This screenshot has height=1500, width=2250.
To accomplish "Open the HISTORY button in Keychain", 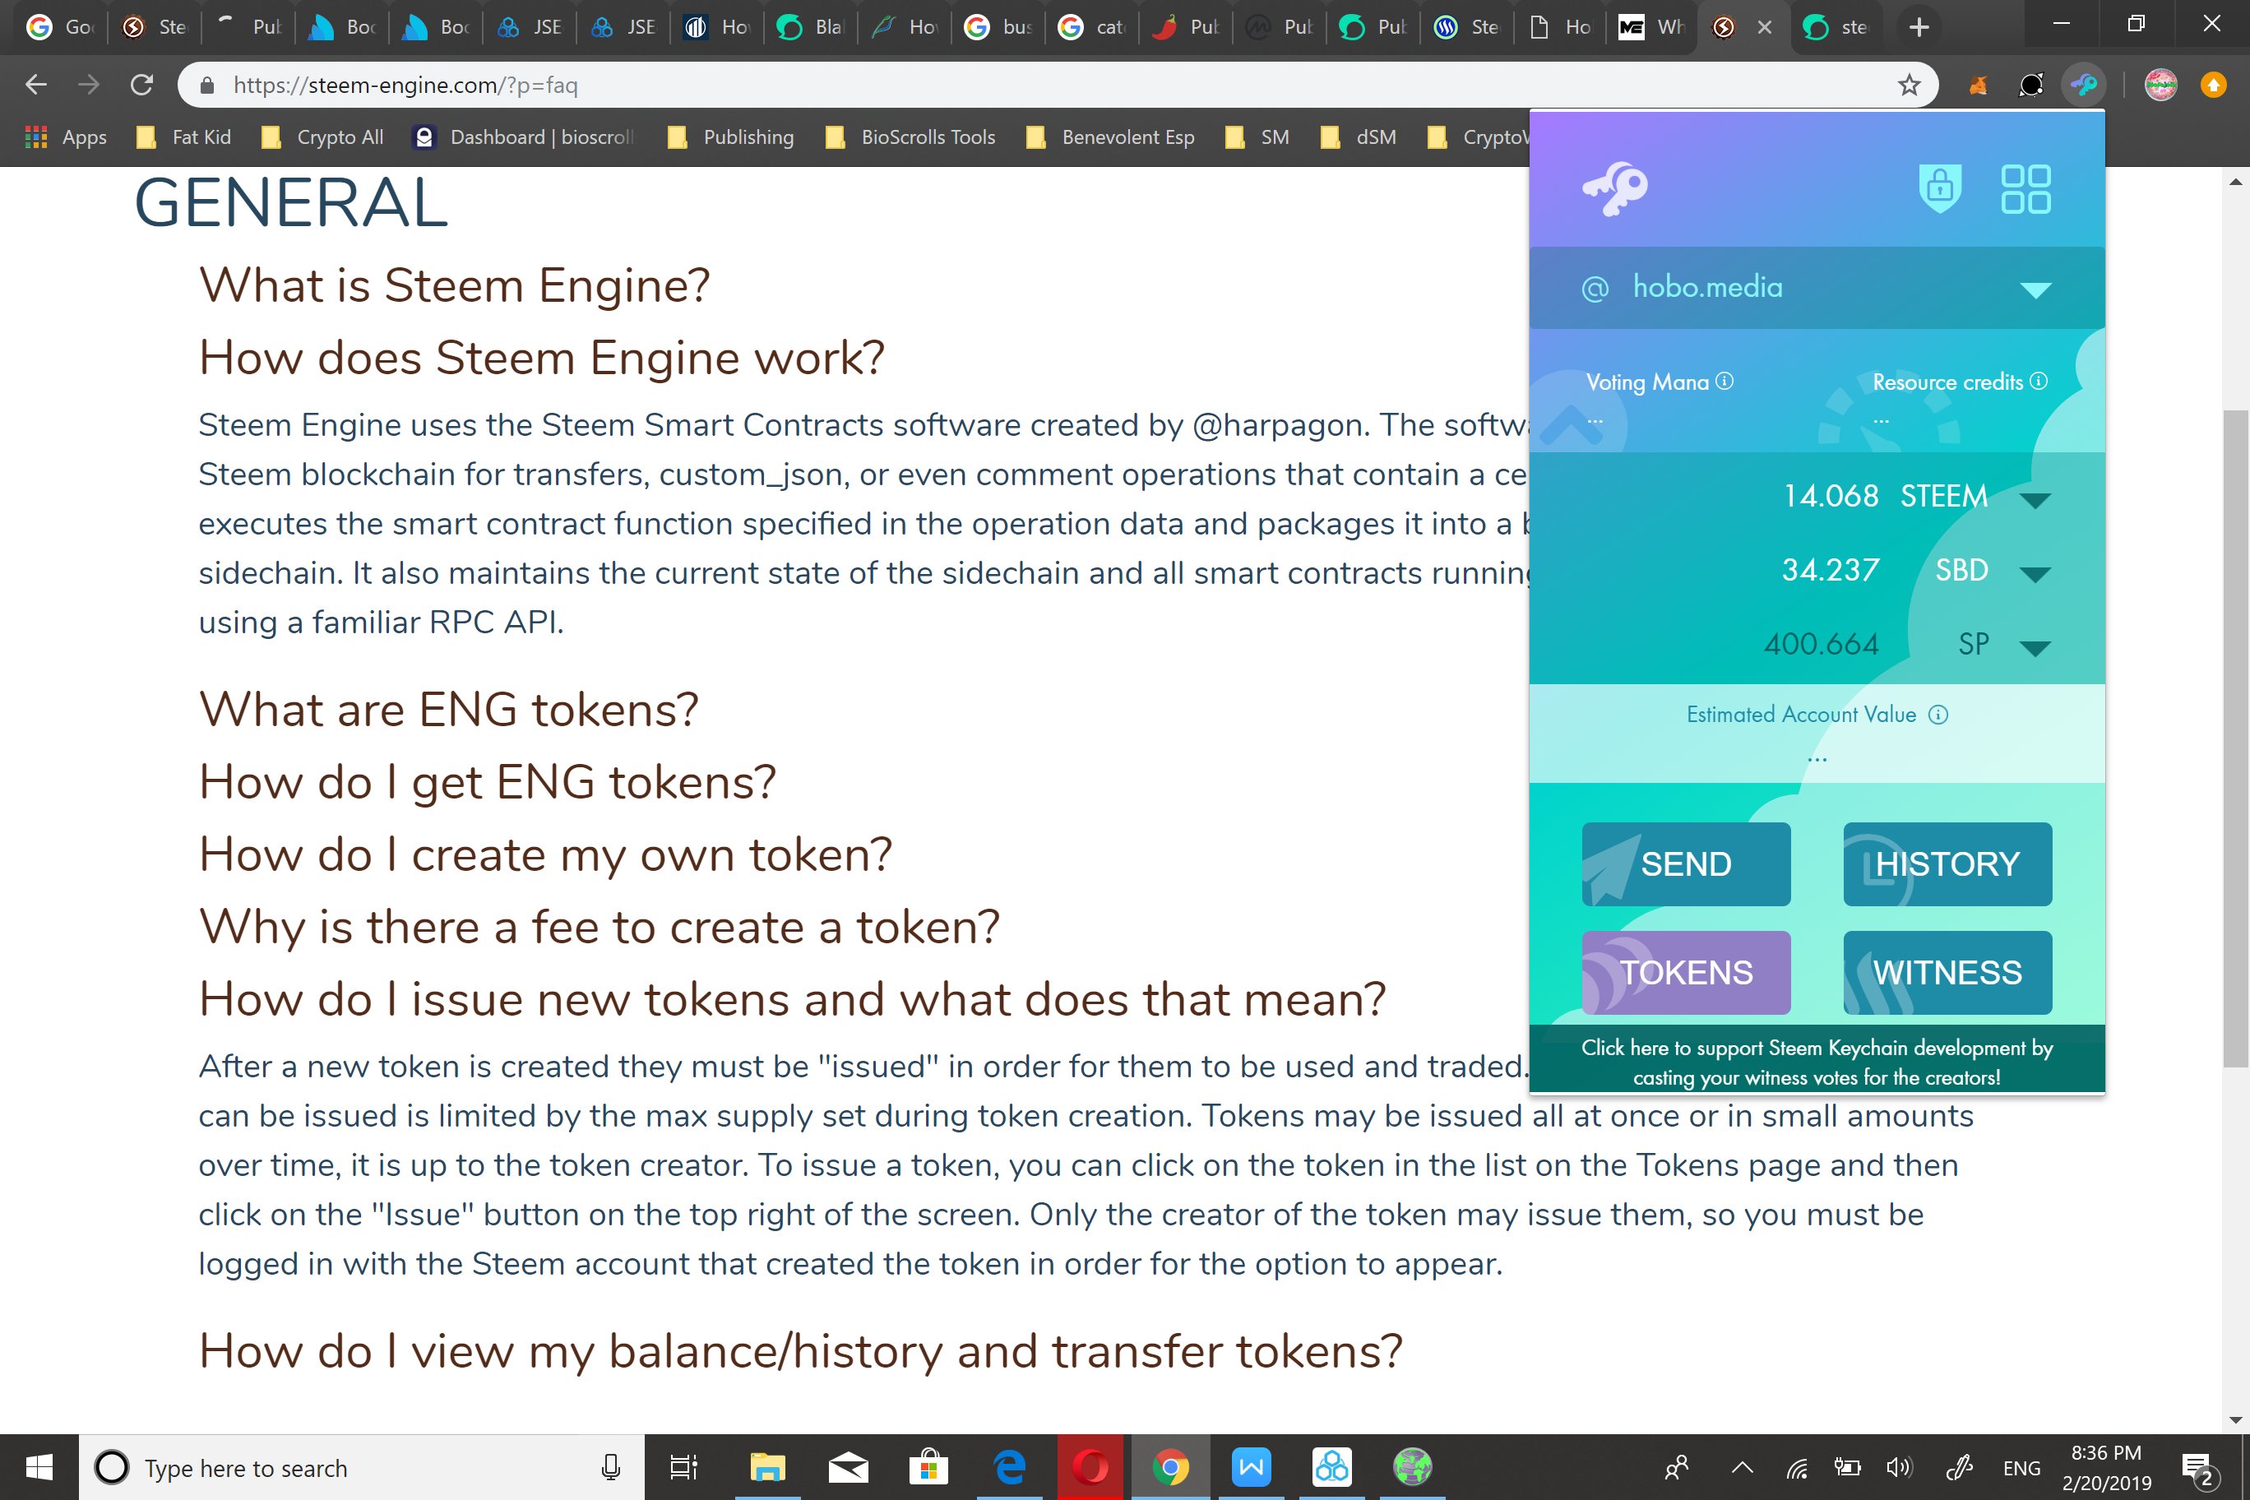I will [1947, 863].
